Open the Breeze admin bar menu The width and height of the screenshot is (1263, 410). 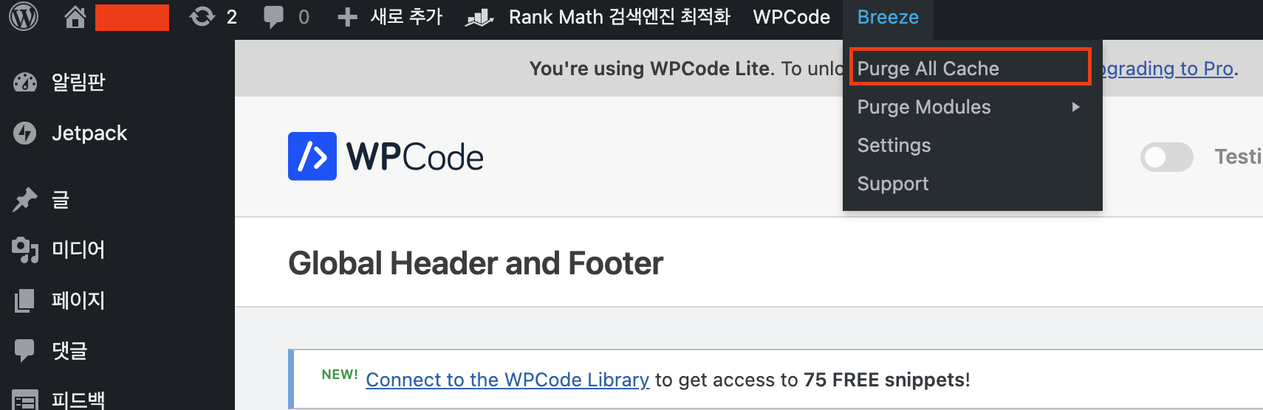[888, 17]
